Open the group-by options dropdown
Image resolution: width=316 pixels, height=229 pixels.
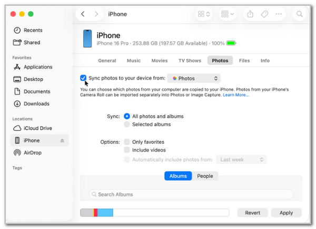228,14
